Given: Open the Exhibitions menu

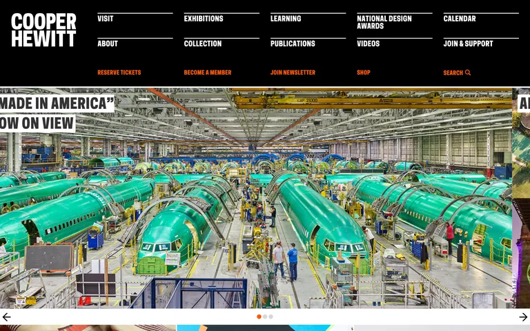Looking at the screenshot, I should tap(204, 19).
